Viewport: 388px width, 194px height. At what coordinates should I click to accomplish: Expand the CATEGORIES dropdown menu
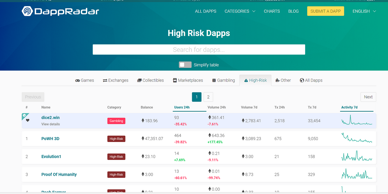(240, 11)
